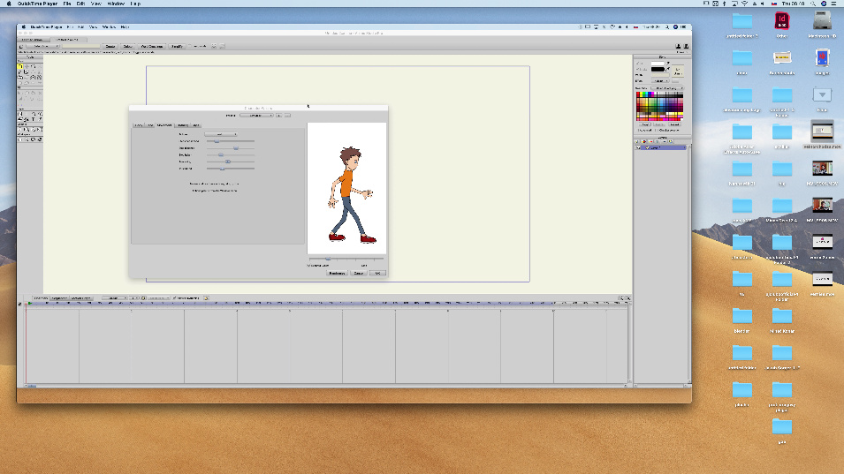This screenshot has height=474, width=844.
Task: Toggle the checkbox beside onion skins in timeline
Action: pyautogui.click(x=175, y=297)
